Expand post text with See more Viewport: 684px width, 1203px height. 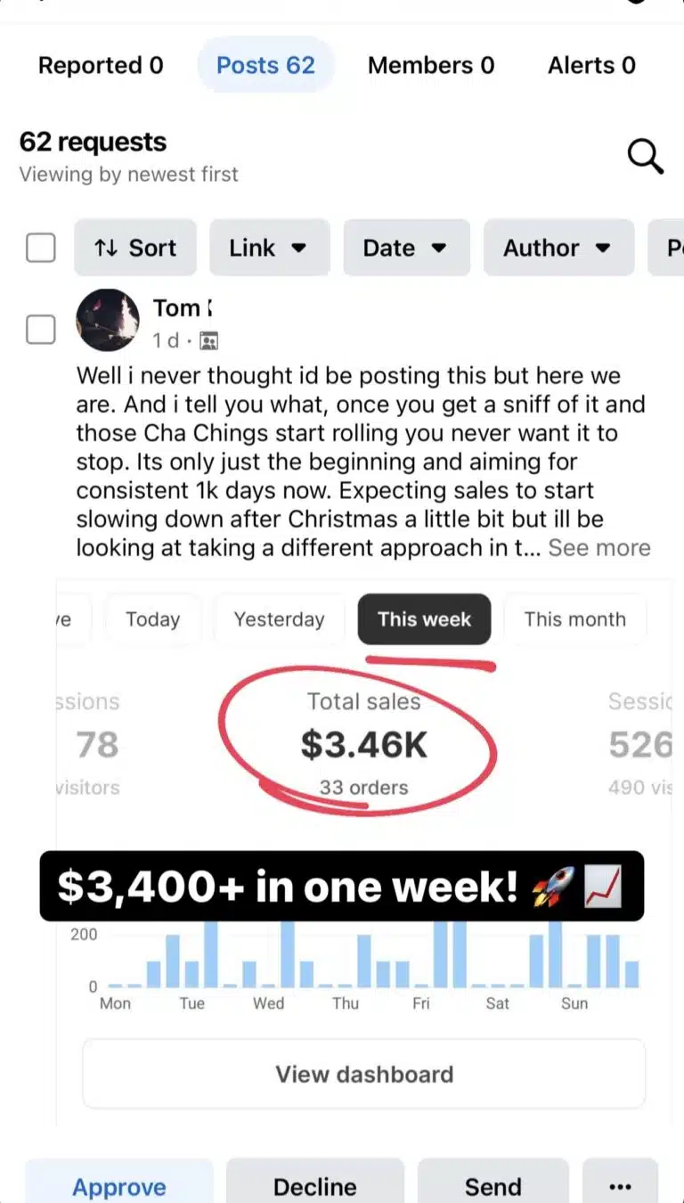coord(599,547)
